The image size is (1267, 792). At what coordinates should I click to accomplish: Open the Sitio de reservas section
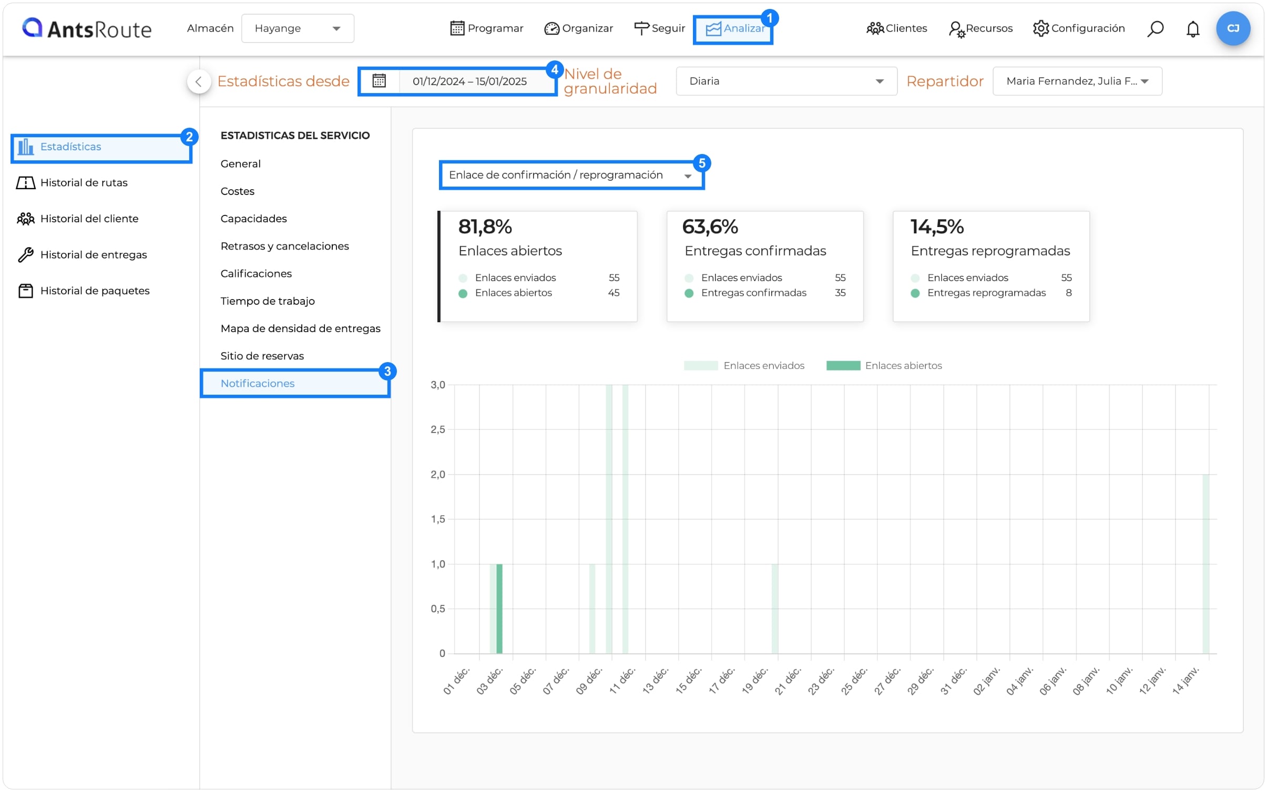tap(262, 356)
